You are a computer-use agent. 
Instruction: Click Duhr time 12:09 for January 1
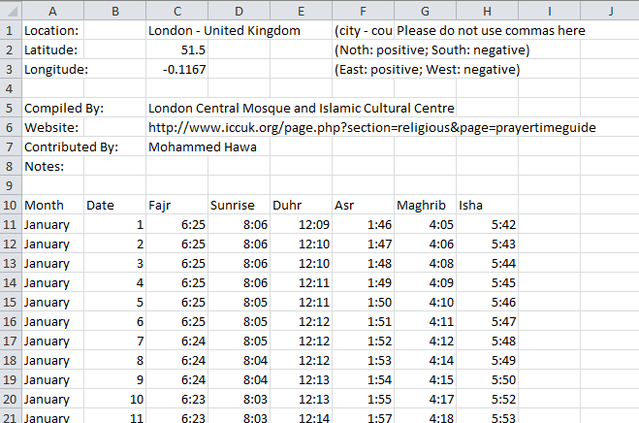(302, 224)
